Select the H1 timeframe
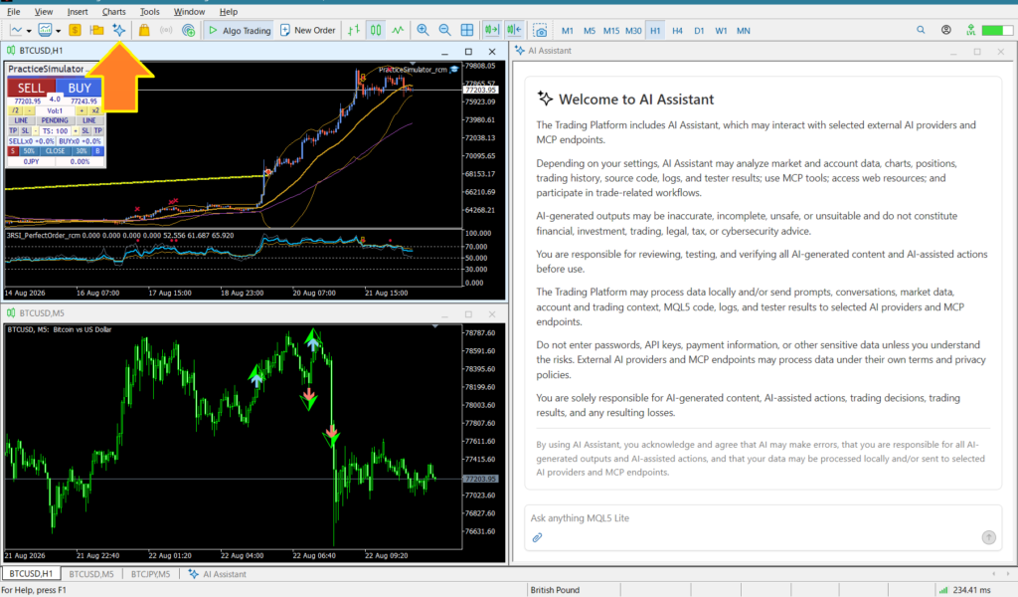Screen dimensions: 1018x597 [655, 31]
